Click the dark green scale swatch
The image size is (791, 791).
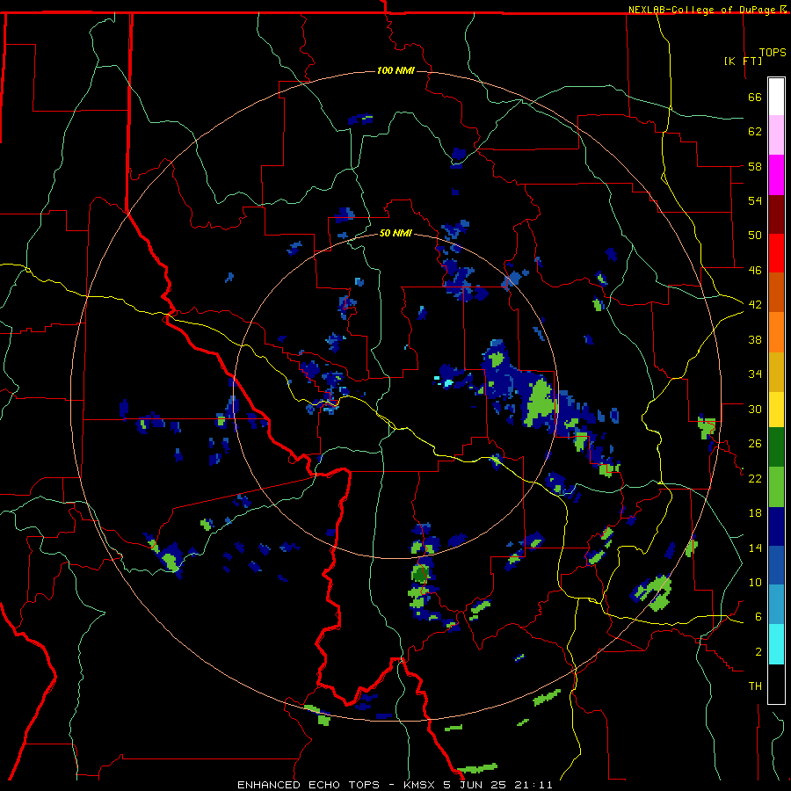click(776, 447)
